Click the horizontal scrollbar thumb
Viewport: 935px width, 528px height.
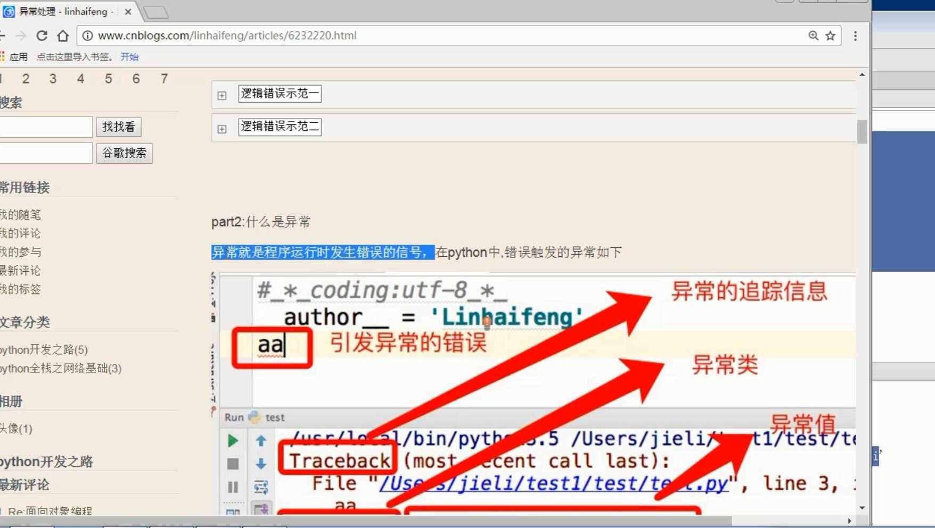[366, 521]
